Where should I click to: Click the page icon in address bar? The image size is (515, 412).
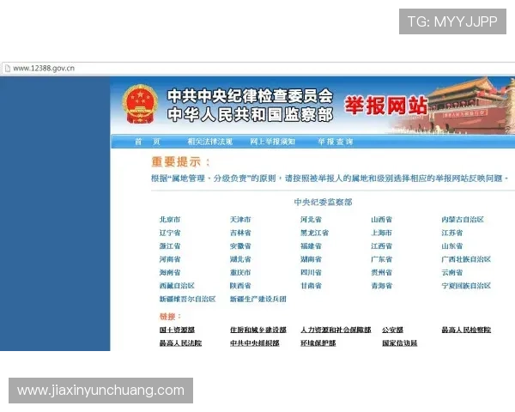(7, 69)
